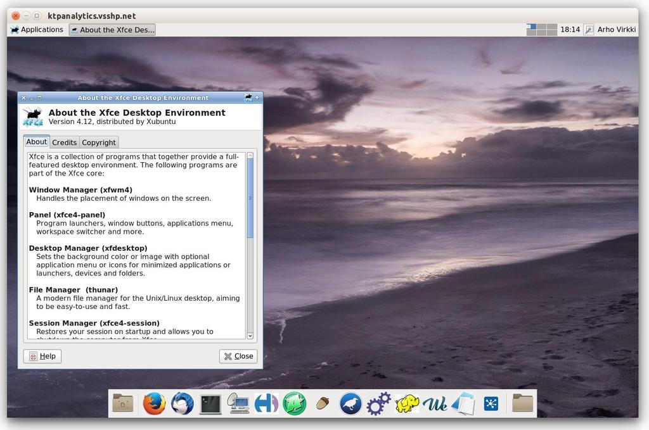Image resolution: width=649 pixels, height=430 pixels.
Task: Click the scrollbar thumb in the About text area
Action: coord(250,198)
